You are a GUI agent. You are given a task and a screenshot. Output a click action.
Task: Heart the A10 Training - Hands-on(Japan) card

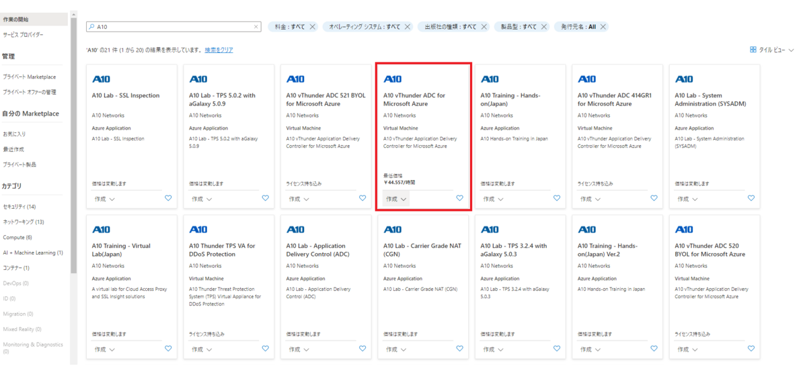pyautogui.click(x=557, y=198)
